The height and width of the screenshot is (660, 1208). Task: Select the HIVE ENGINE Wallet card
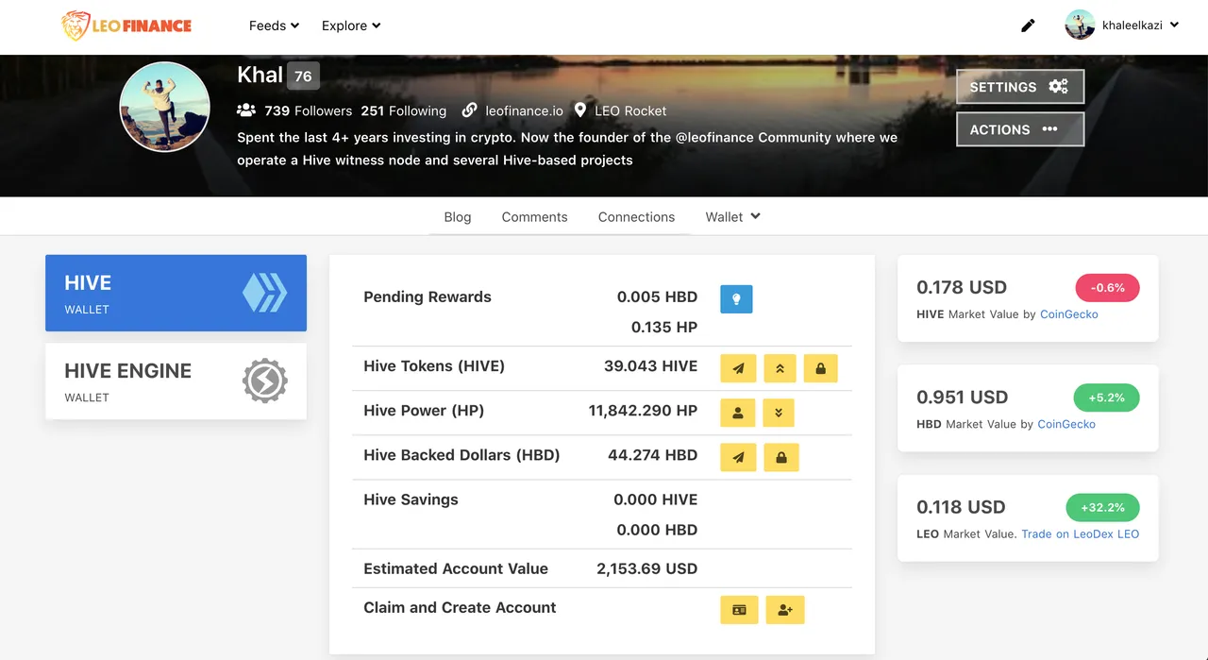tap(176, 381)
